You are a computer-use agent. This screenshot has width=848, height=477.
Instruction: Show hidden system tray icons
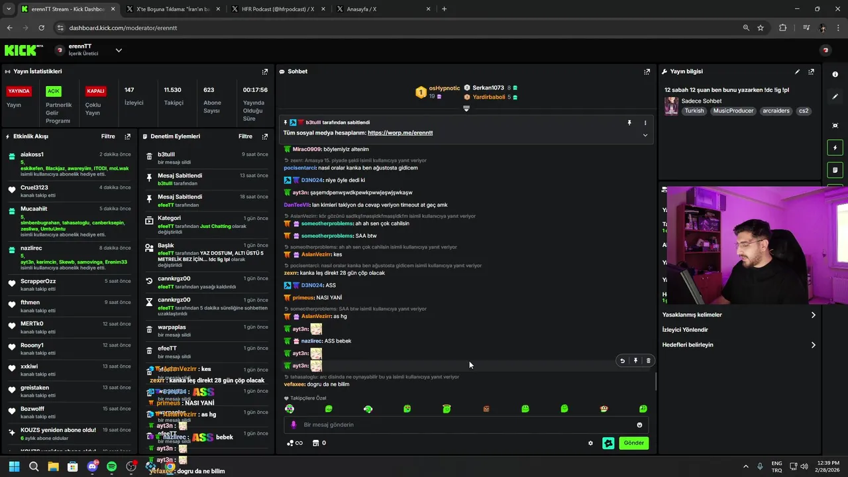coord(745,466)
